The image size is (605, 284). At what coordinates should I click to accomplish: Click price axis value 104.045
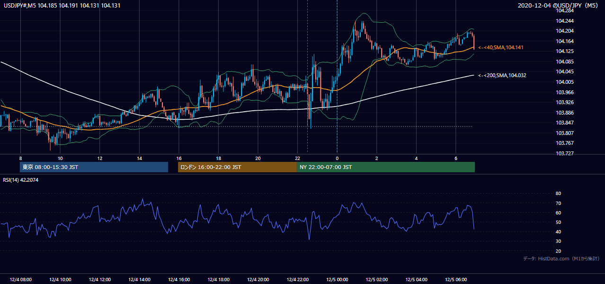(x=564, y=71)
